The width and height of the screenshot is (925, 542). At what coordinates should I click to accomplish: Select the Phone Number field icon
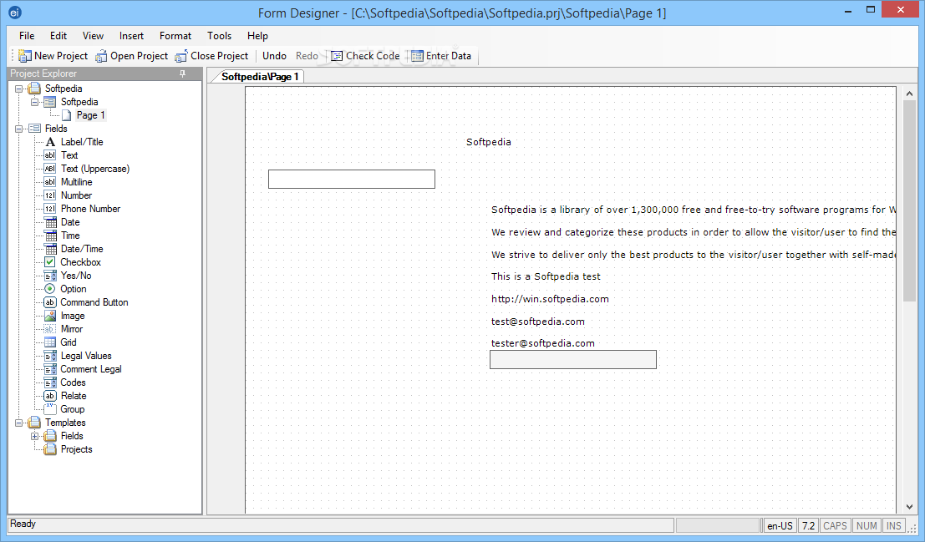(x=50, y=209)
